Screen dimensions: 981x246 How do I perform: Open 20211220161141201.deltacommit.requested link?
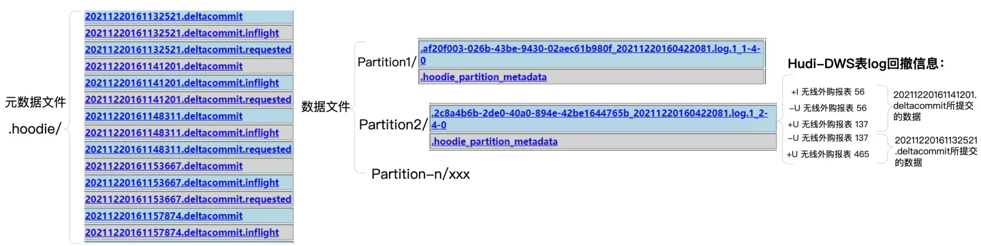pyautogui.click(x=188, y=99)
